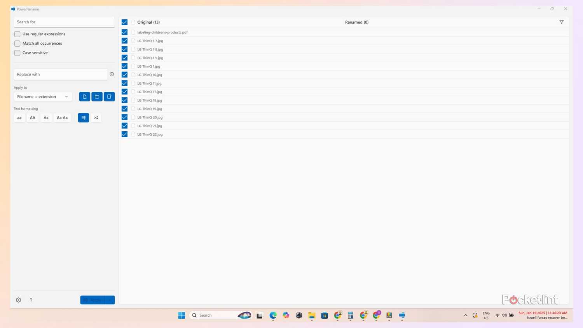Apply lowercase aa text formatting

click(19, 117)
